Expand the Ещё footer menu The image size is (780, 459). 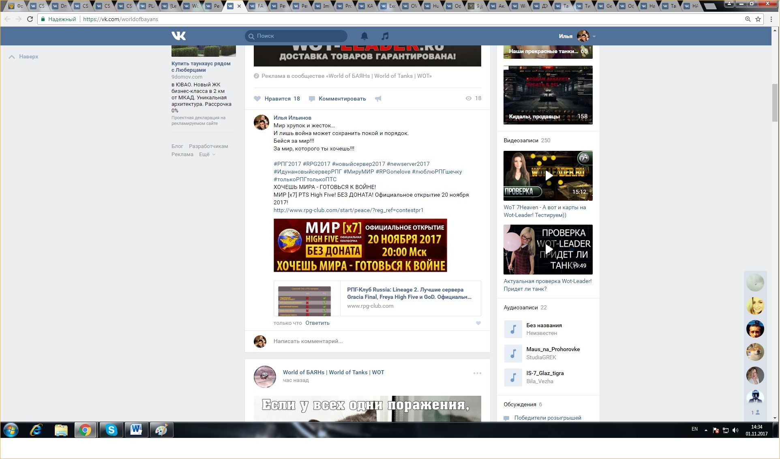pyautogui.click(x=207, y=154)
